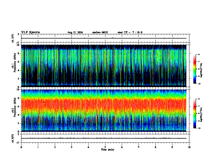This screenshot has width=213, height=165.
Task: Click the "Time (min)" axis label
Action: click(x=108, y=150)
